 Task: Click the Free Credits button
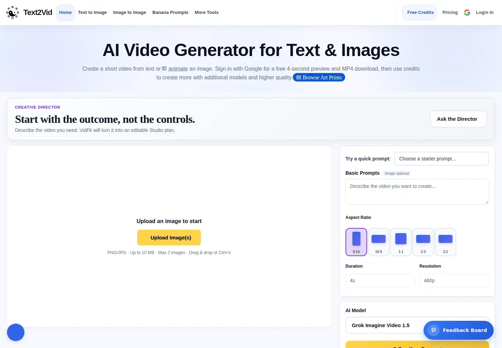click(x=420, y=13)
